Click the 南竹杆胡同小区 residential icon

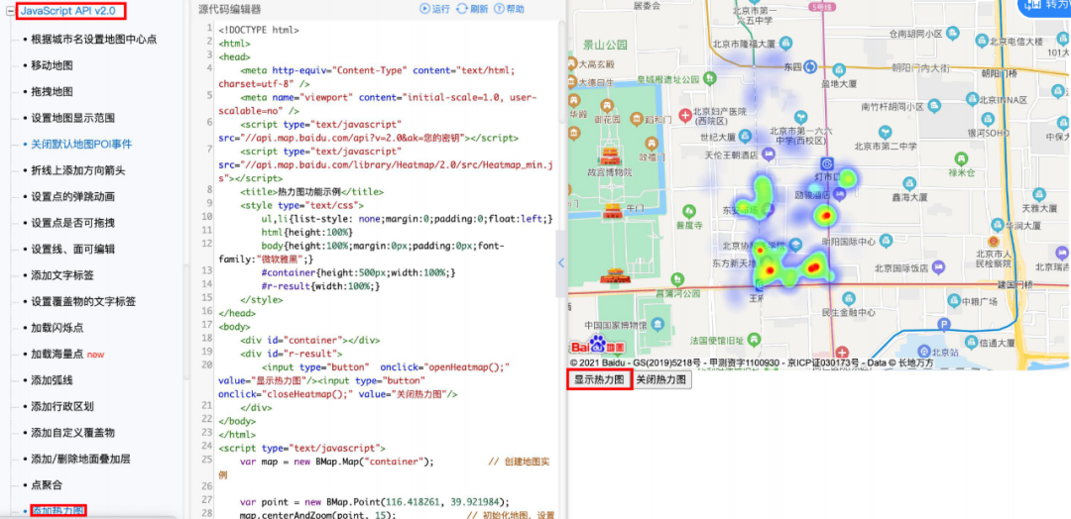pos(932,106)
